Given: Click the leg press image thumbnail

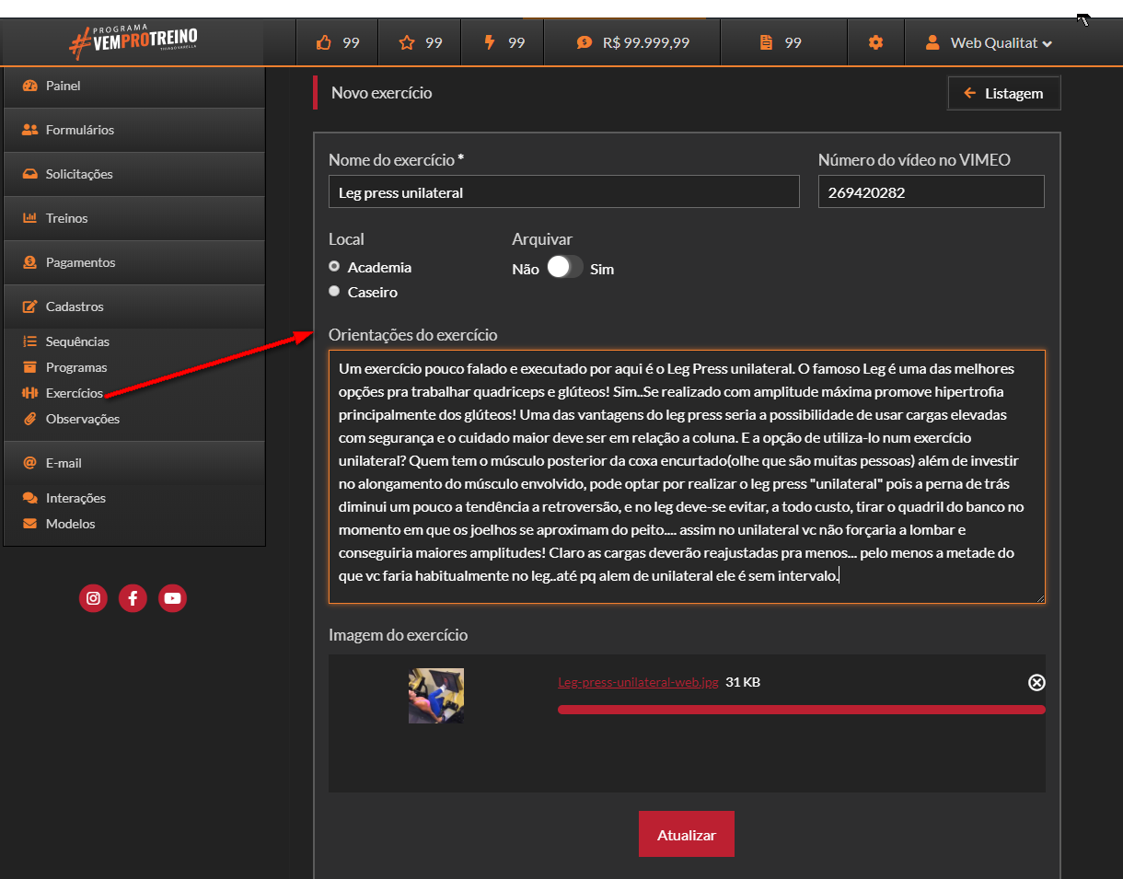Looking at the screenshot, I should tap(436, 696).
